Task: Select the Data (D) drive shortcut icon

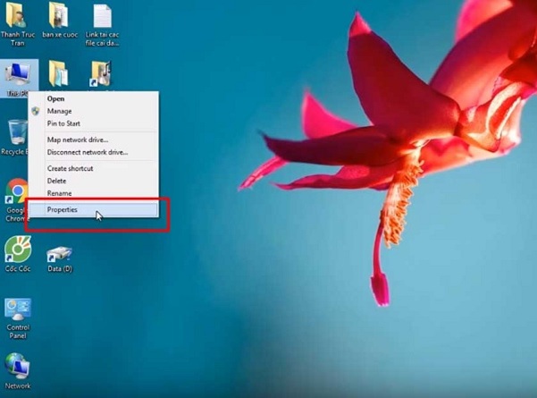Action: pos(60,258)
